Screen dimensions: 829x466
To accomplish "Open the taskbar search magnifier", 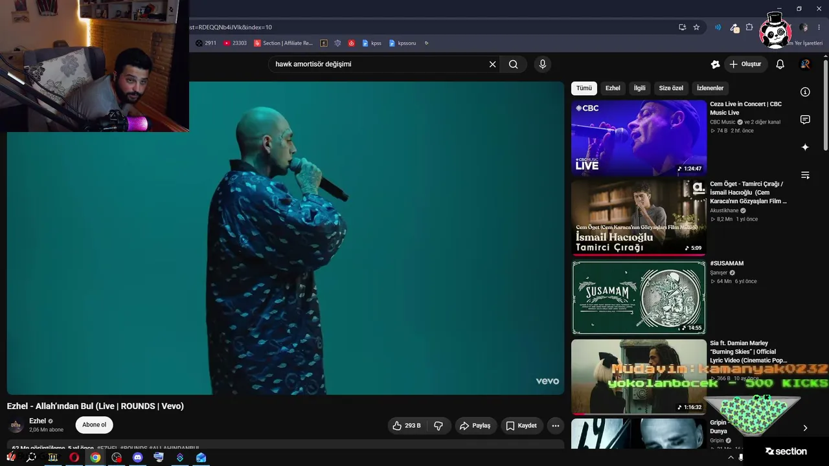I will (x=31, y=458).
